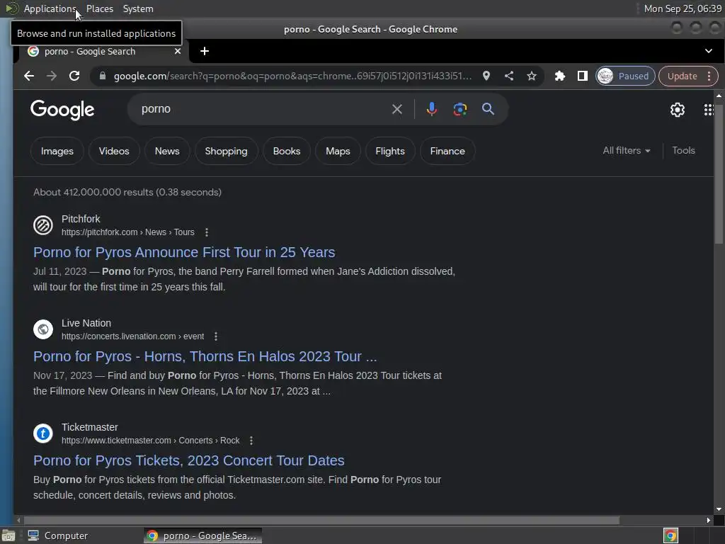This screenshot has height=544, width=725.
Task: Click the porno - Google Sea... taskbar button
Action: 202,535
